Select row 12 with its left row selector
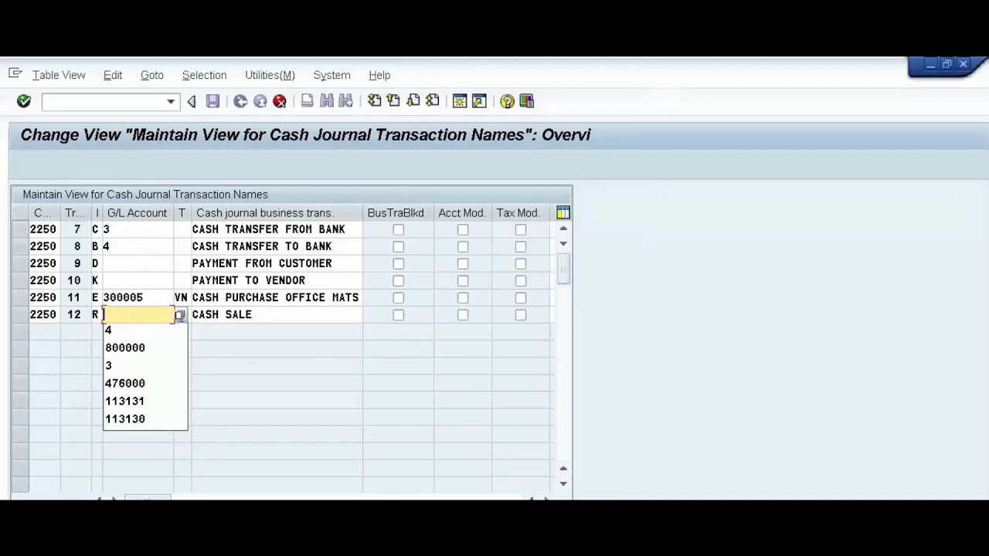 (x=20, y=315)
